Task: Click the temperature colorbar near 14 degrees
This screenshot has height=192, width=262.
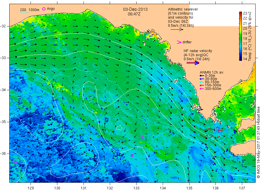Action: tap(240, 59)
